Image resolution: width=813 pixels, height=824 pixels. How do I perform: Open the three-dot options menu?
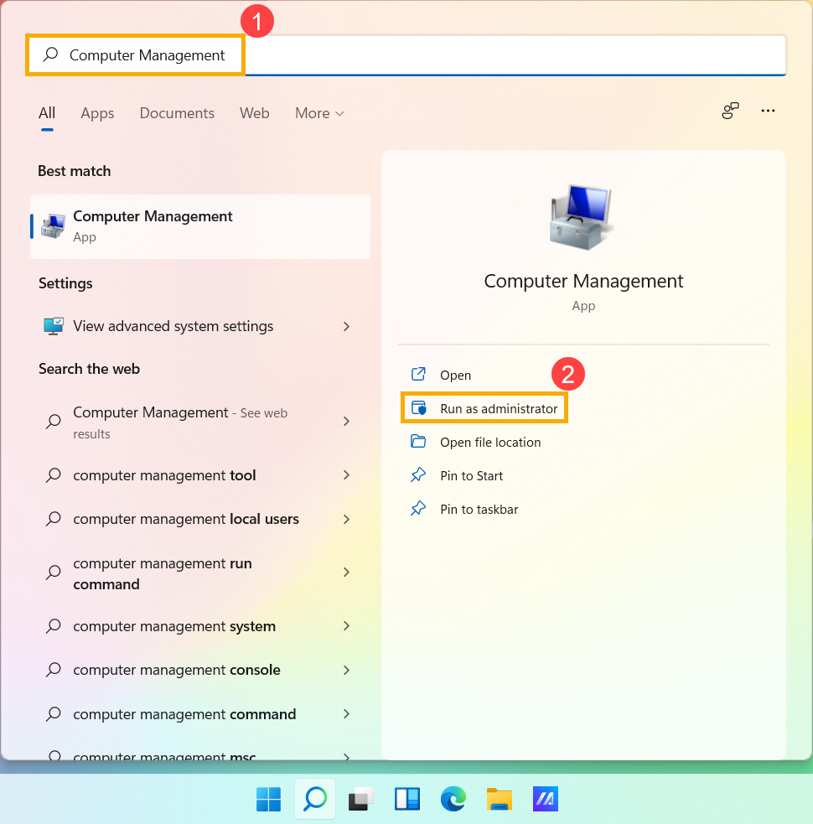pos(768,111)
